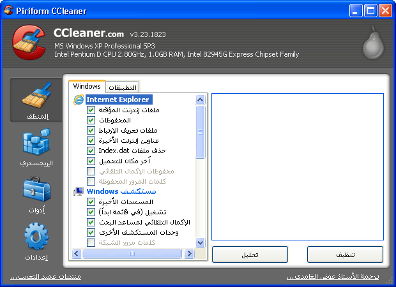This screenshot has height=287, width=396.
Task: Click the list's vertical scrollbar down arrow
Action: click(x=201, y=242)
